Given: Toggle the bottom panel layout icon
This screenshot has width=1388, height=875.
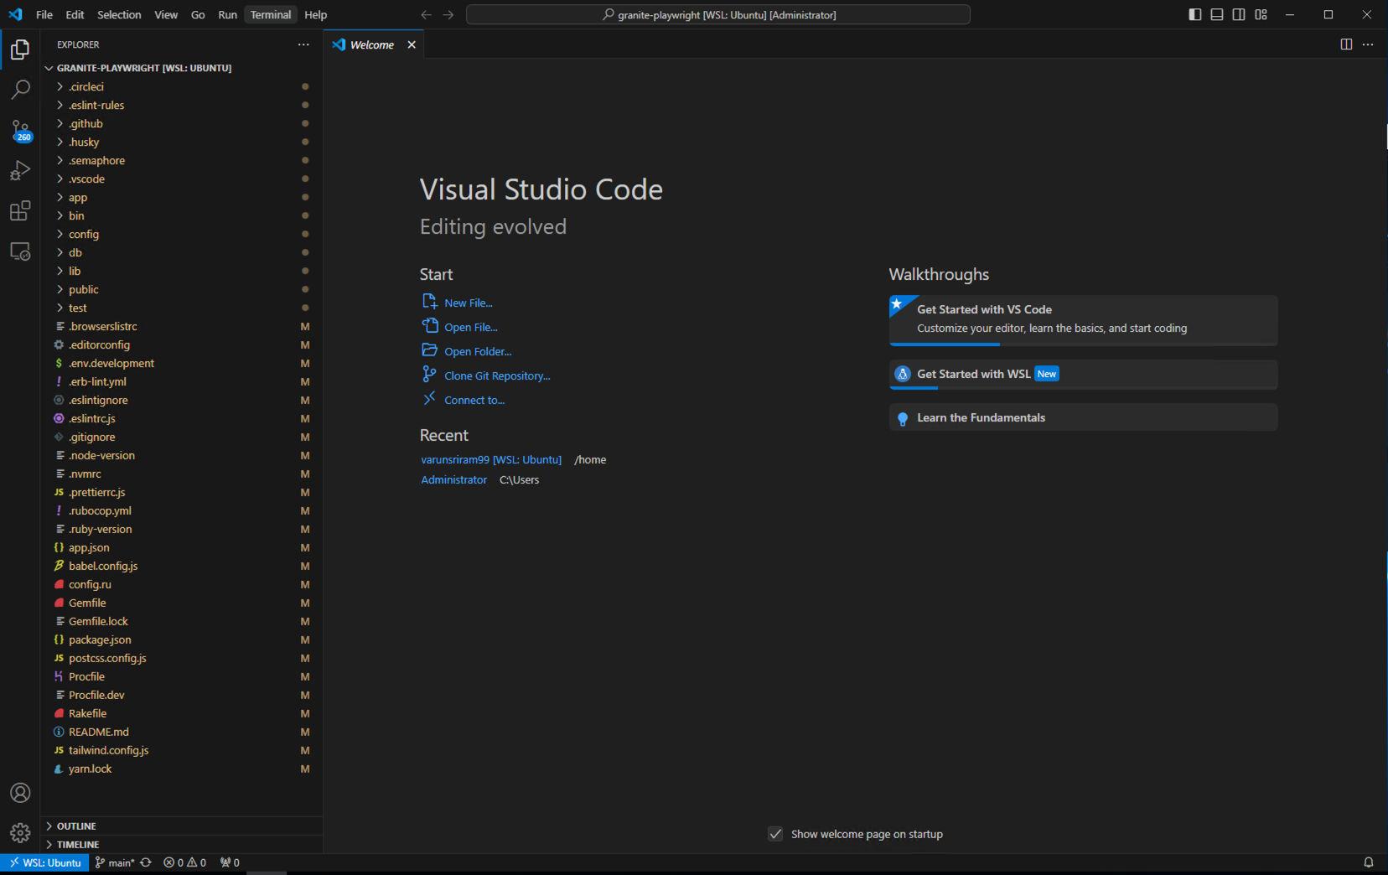Looking at the screenshot, I should point(1217,14).
